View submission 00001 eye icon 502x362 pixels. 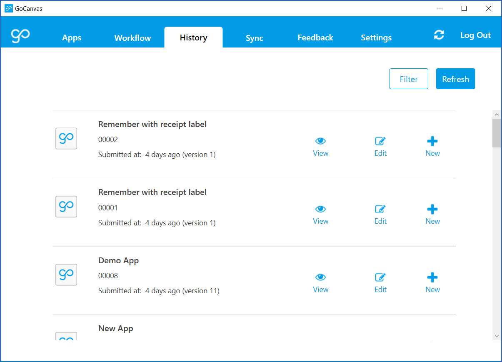pyautogui.click(x=320, y=209)
